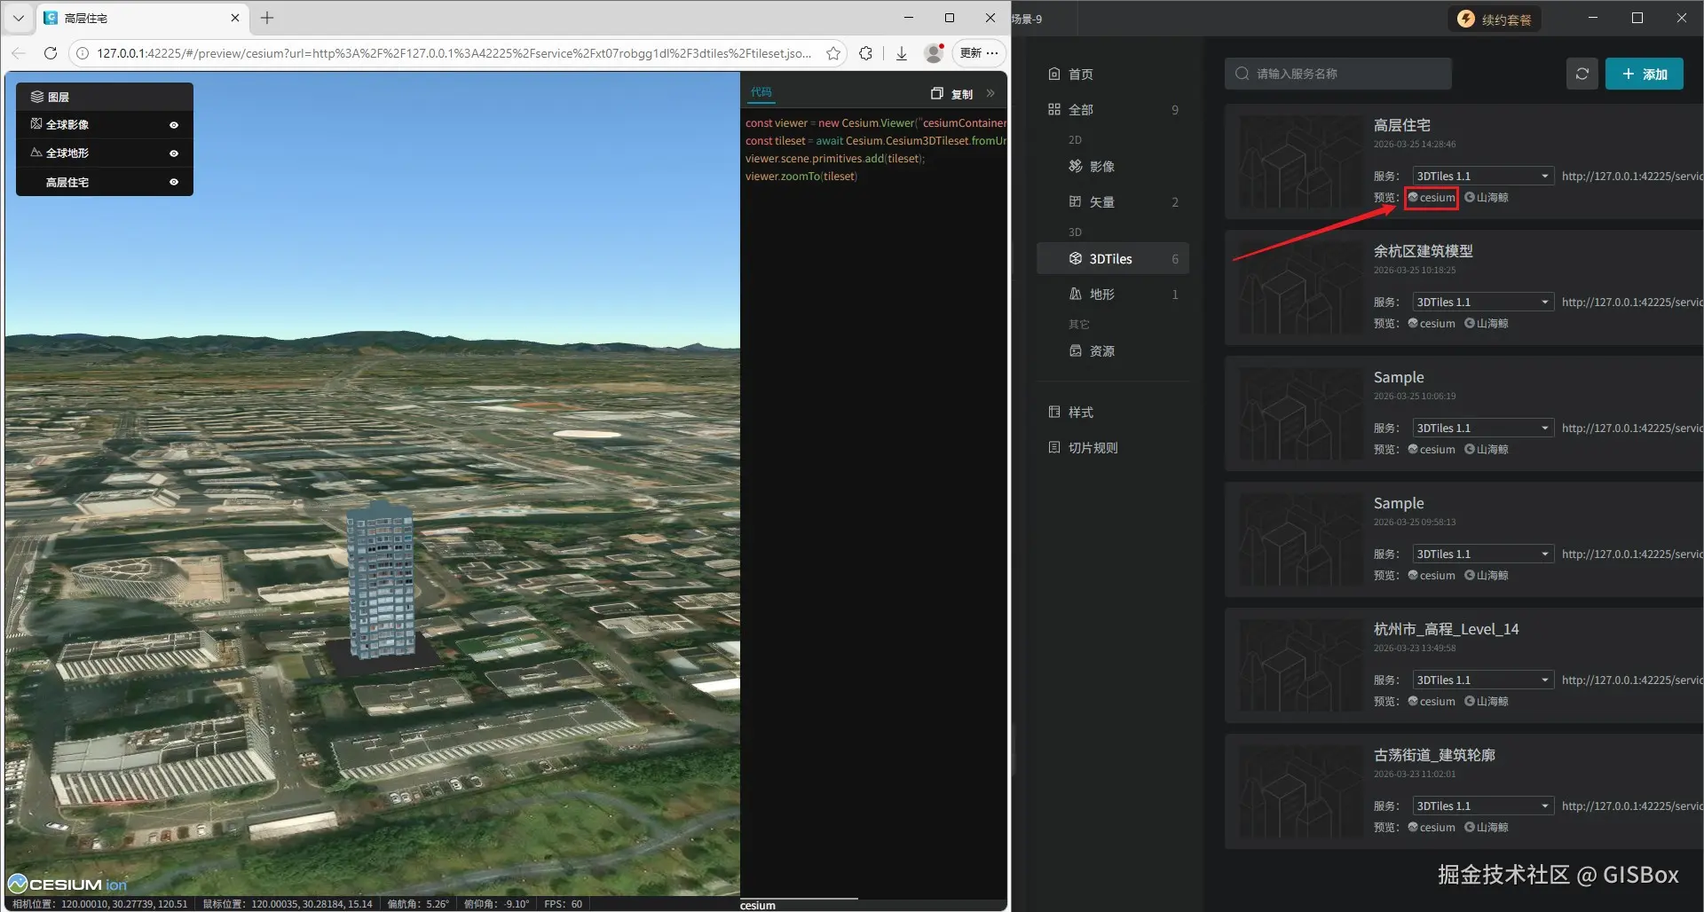Click the refresh service list icon
This screenshot has width=1704, height=912.
click(x=1582, y=74)
